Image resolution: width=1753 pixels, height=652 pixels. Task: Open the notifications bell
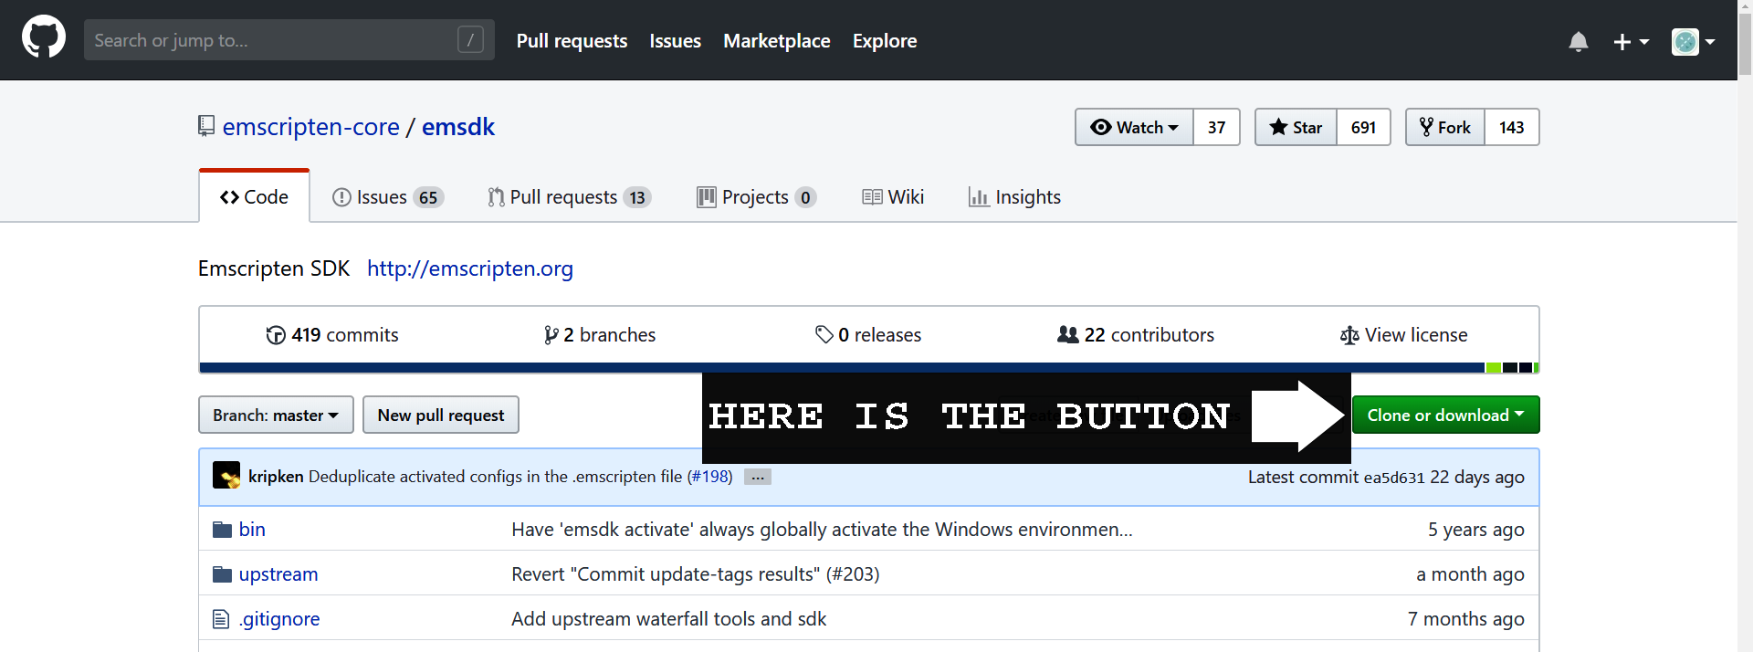(x=1578, y=41)
